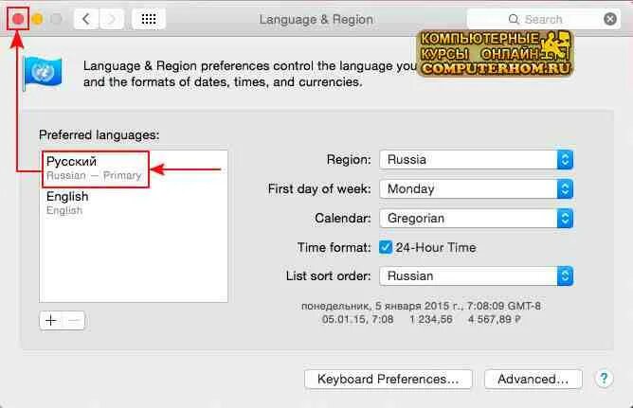Show all preferences with the grid icon

(149, 19)
